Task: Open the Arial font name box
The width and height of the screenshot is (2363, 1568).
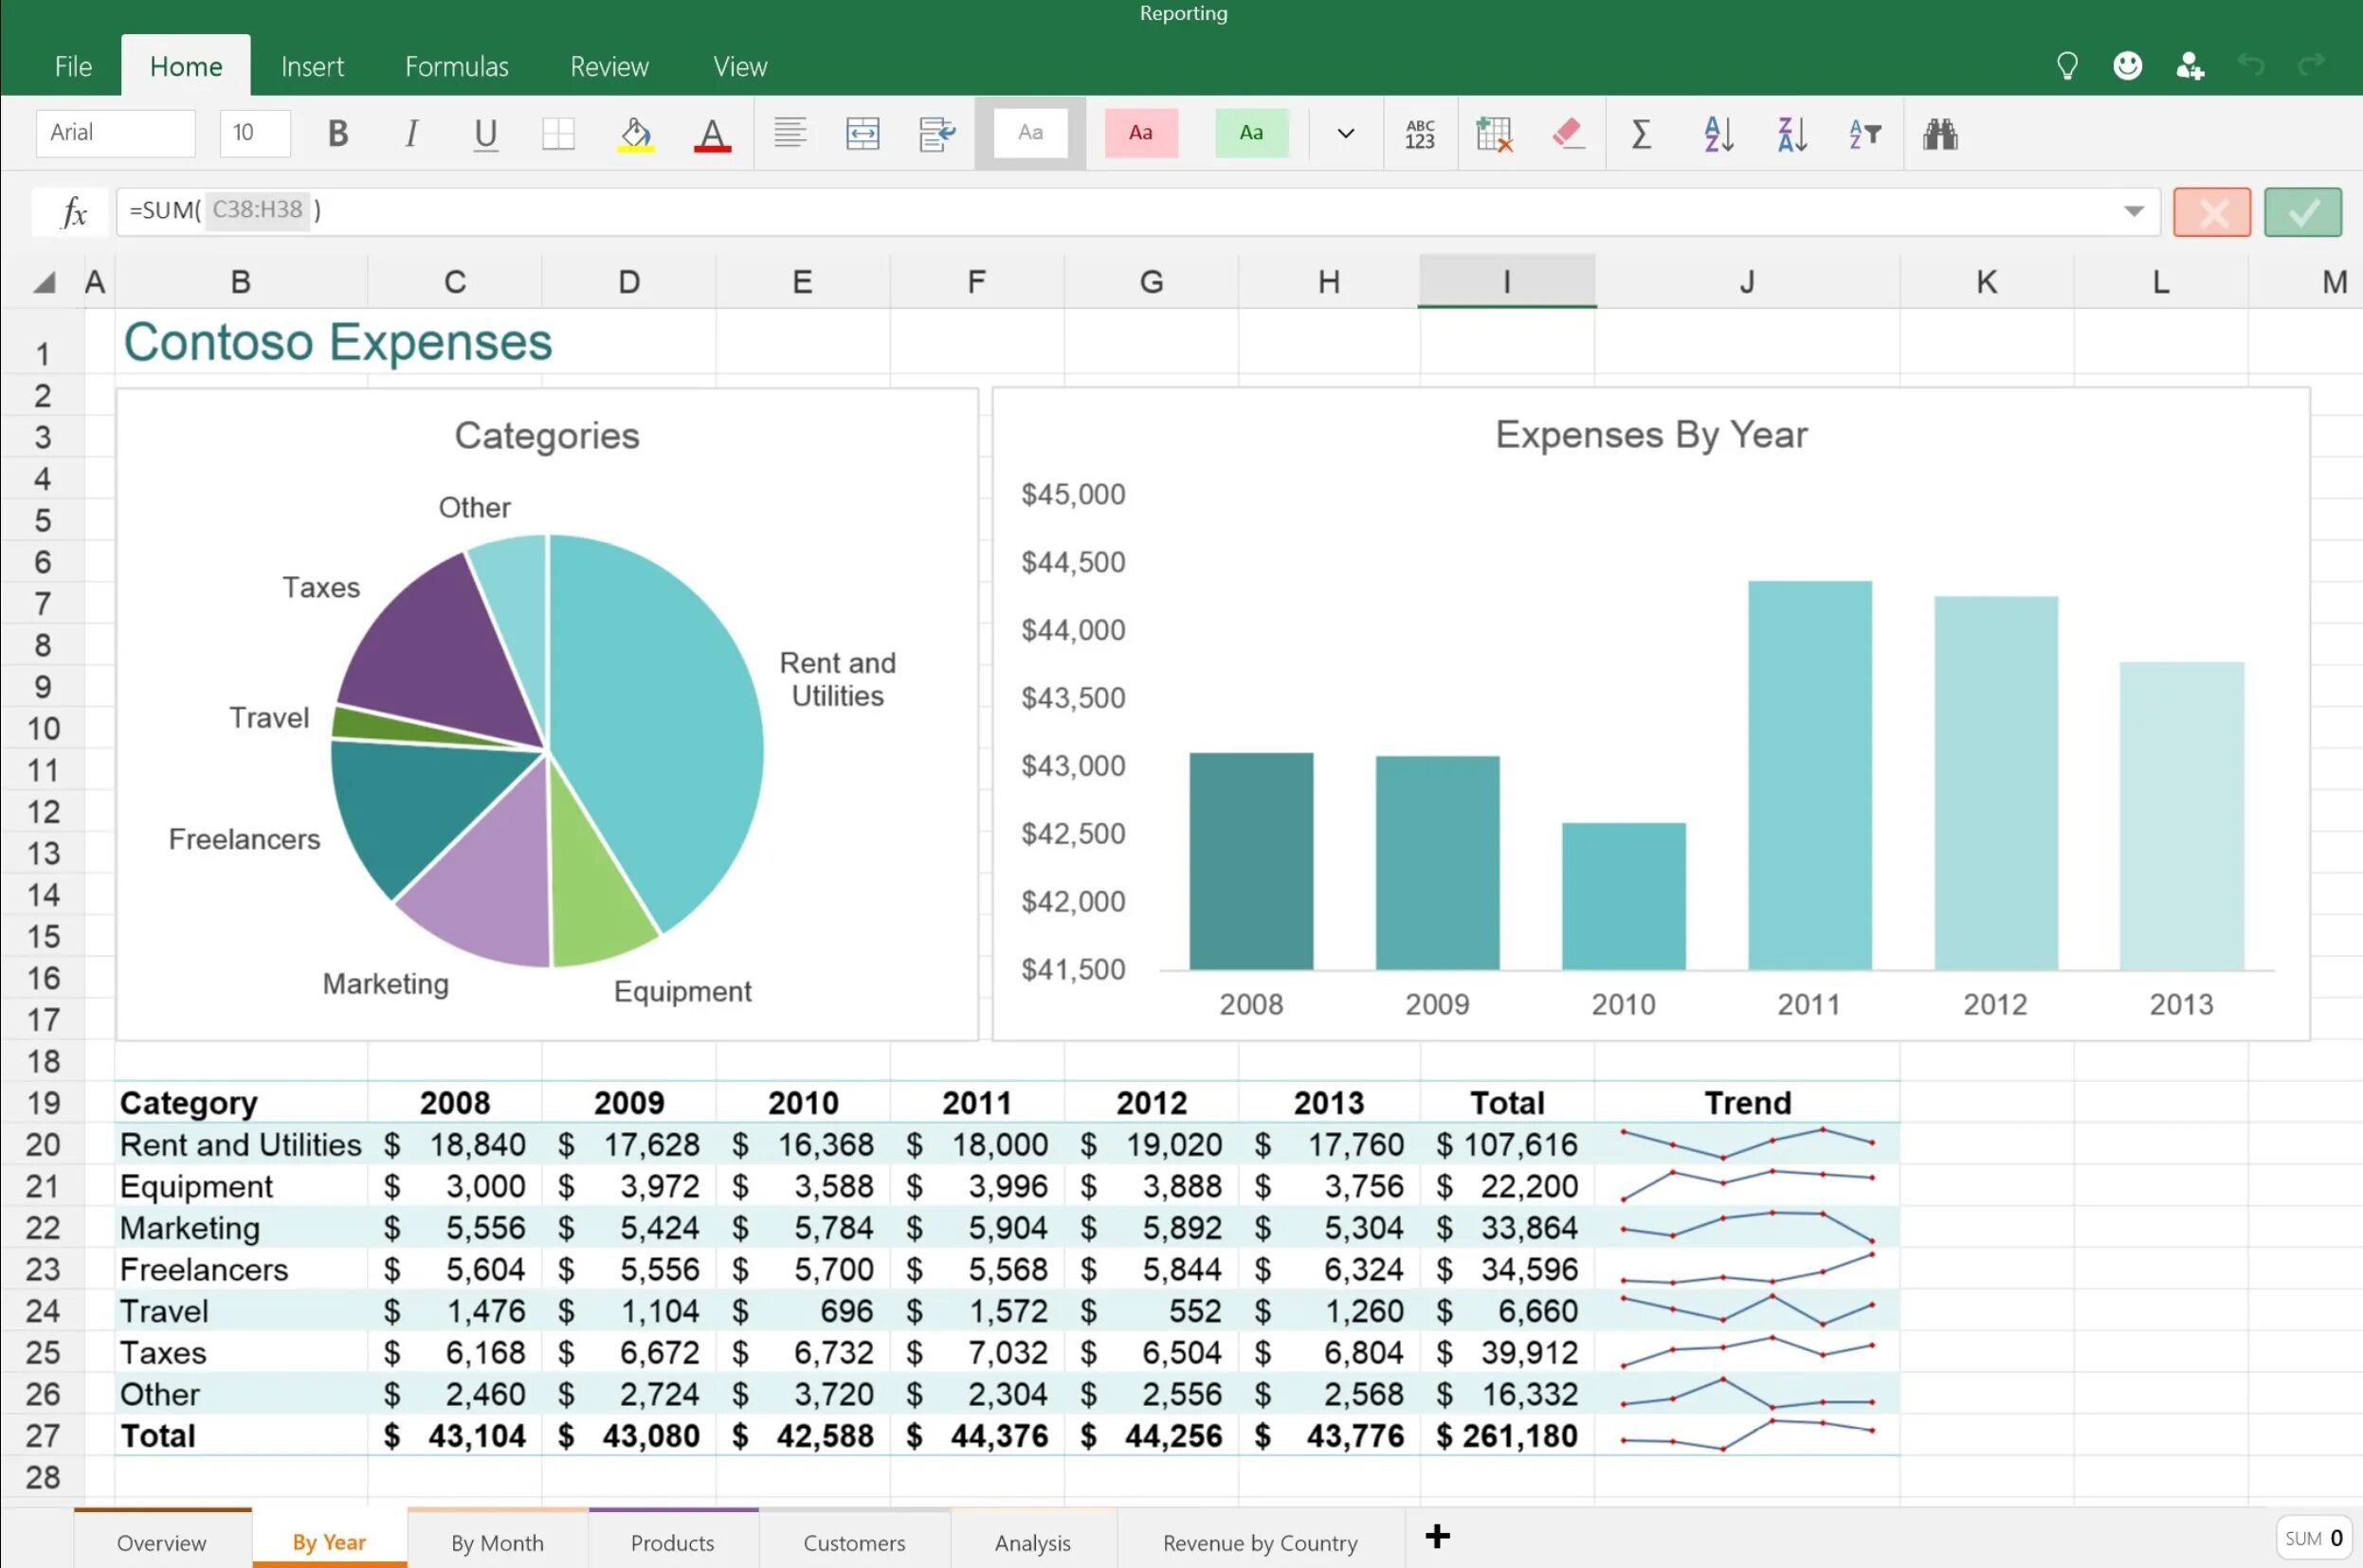Action: pyautogui.click(x=115, y=133)
